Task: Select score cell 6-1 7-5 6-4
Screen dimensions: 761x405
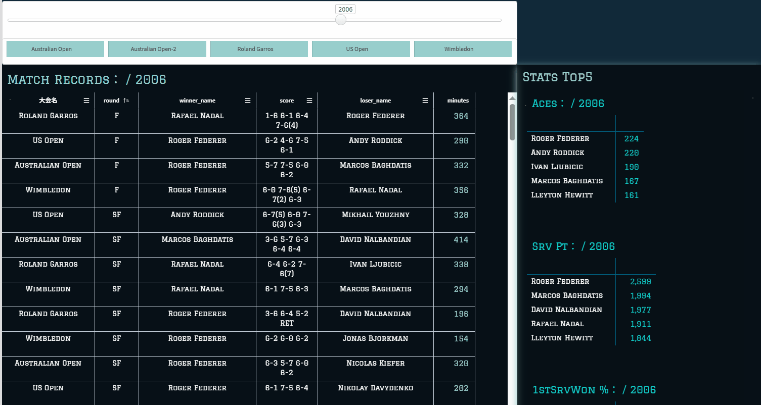Action: (x=287, y=393)
